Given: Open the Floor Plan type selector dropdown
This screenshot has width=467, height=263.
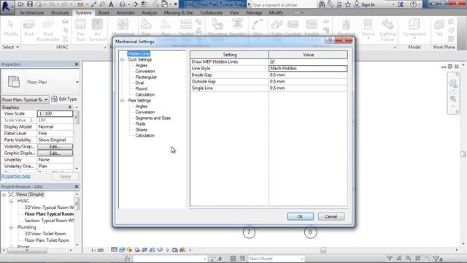Looking at the screenshot, I should pos(77,82).
